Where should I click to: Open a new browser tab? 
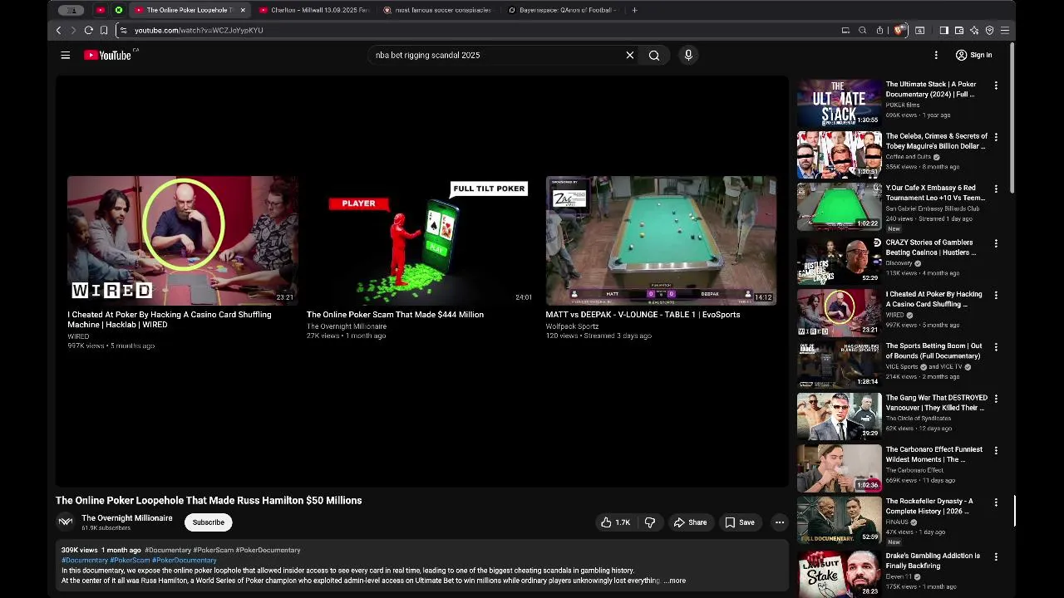click(634, 10)
